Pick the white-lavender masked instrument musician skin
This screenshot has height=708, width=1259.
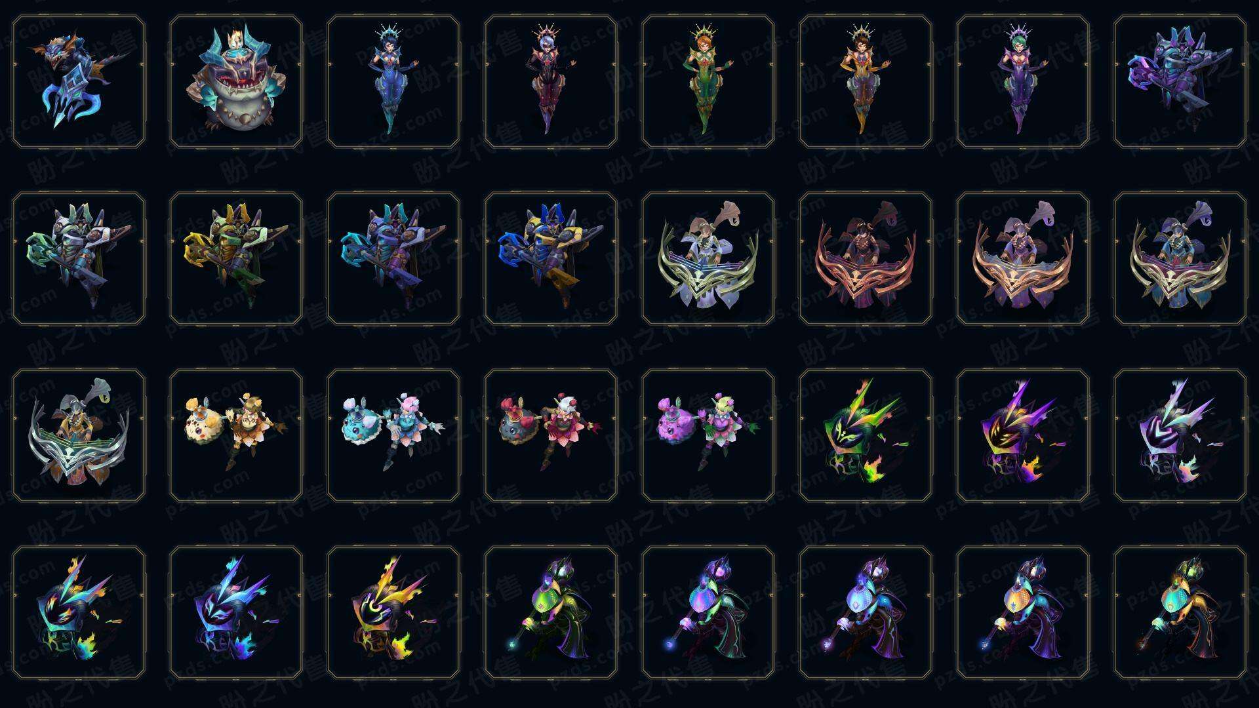click(708, 258)
